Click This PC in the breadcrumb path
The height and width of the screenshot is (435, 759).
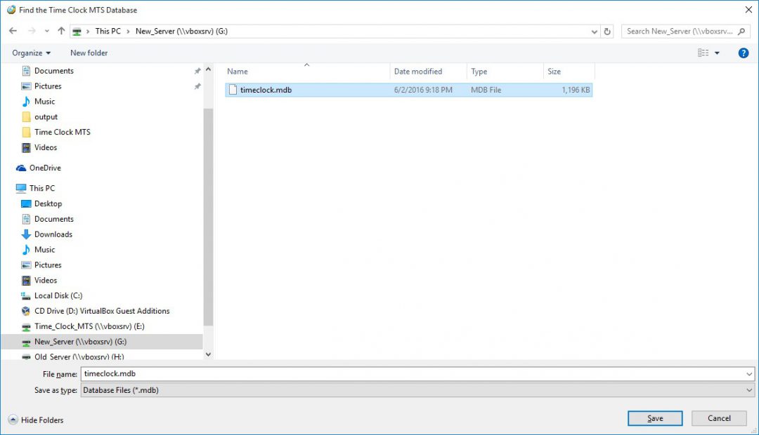pyautogui.click(x=108, y=31)
